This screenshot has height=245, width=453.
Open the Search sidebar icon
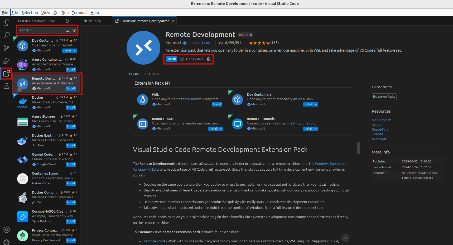coord(6,35)
